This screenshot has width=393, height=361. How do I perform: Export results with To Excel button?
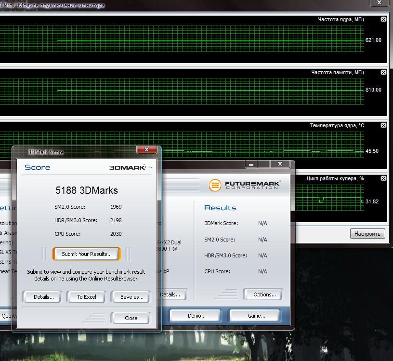coord(87,297)
